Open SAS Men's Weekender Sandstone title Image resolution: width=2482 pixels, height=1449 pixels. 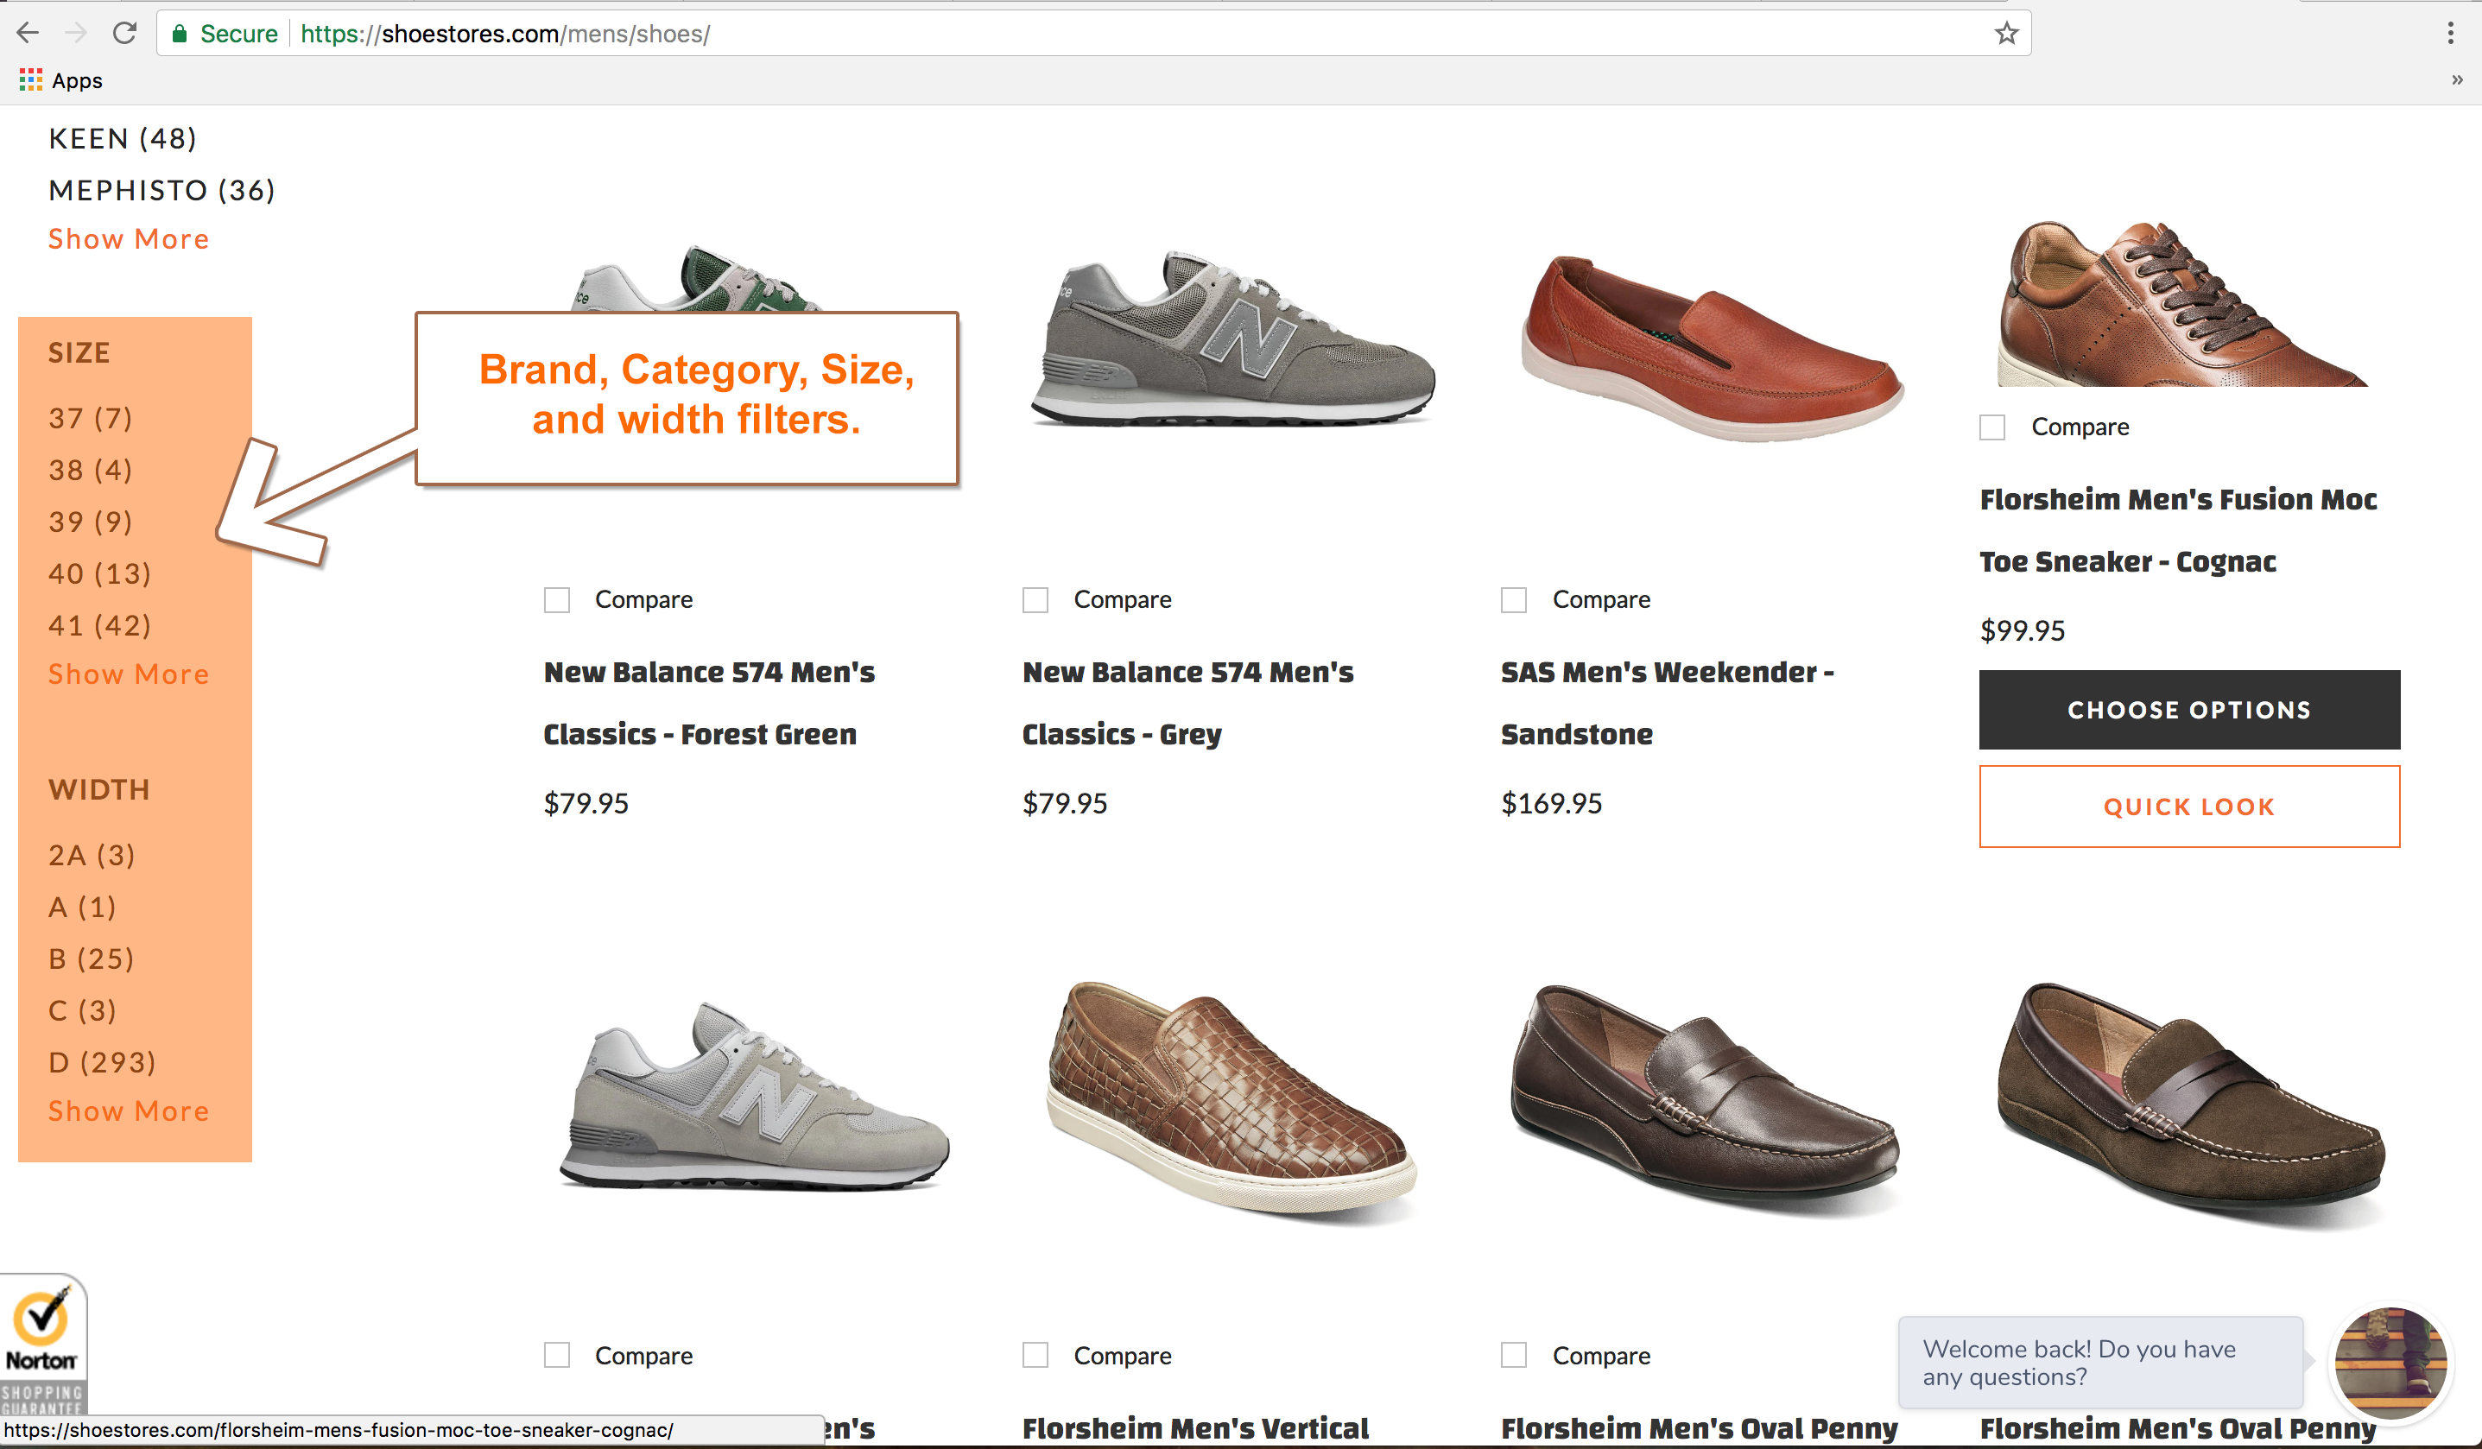[x=1667, y=703]
